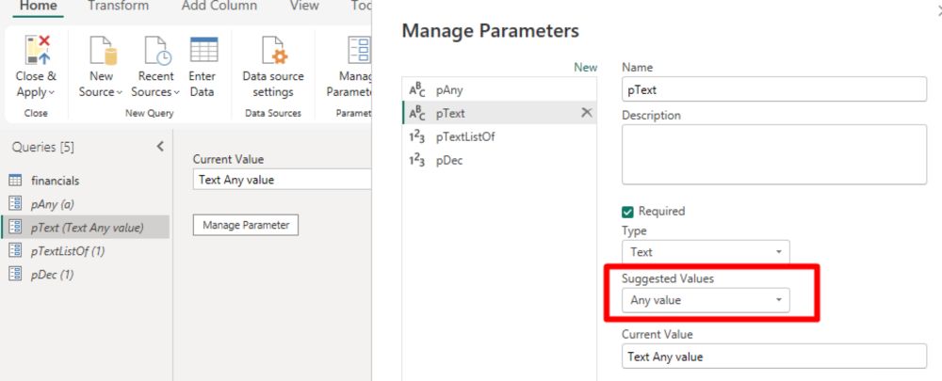Collapse the Queries pane chevron
942x381 pixels.
(159, 146)
